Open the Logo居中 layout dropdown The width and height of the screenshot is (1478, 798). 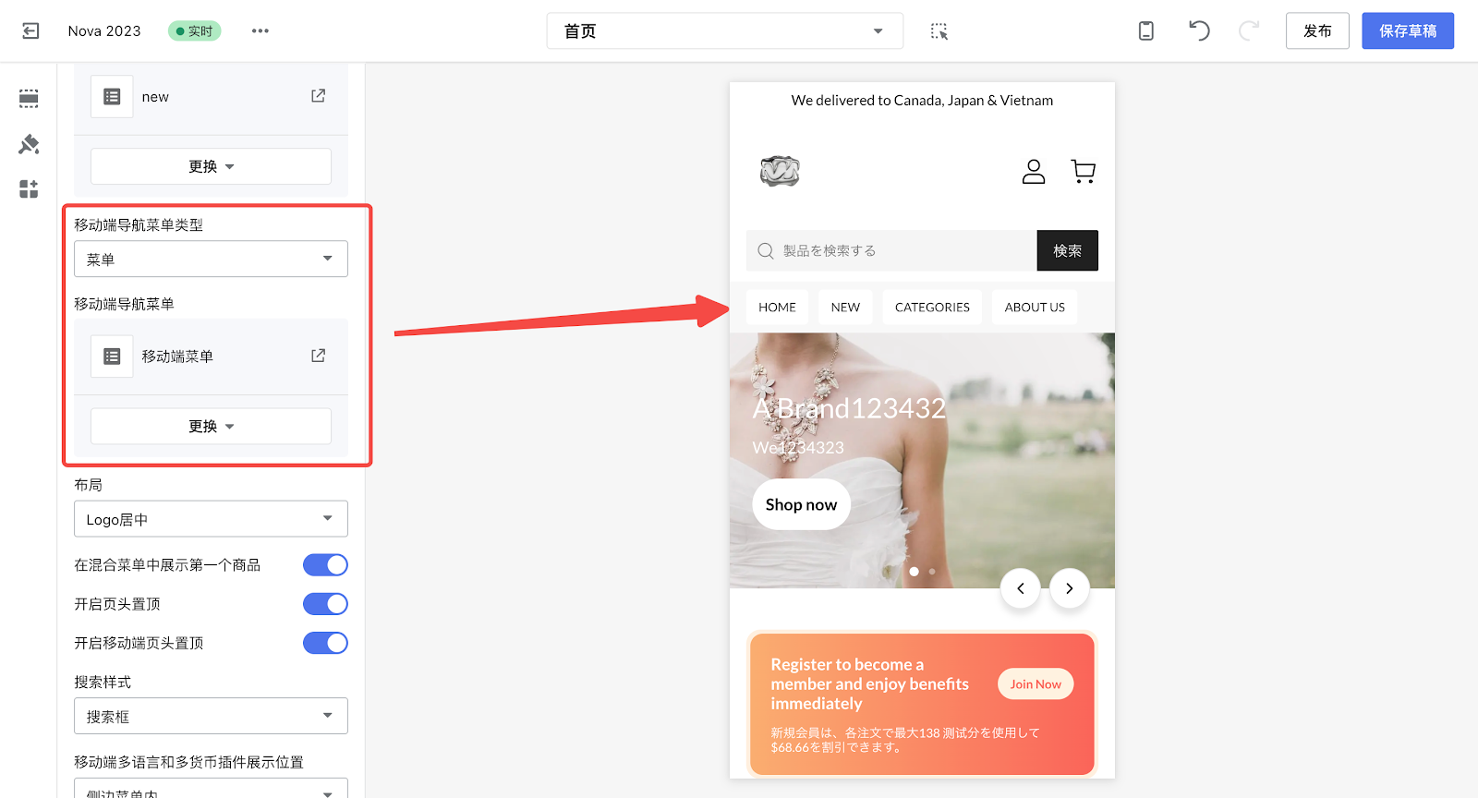(x=211, y=519)
